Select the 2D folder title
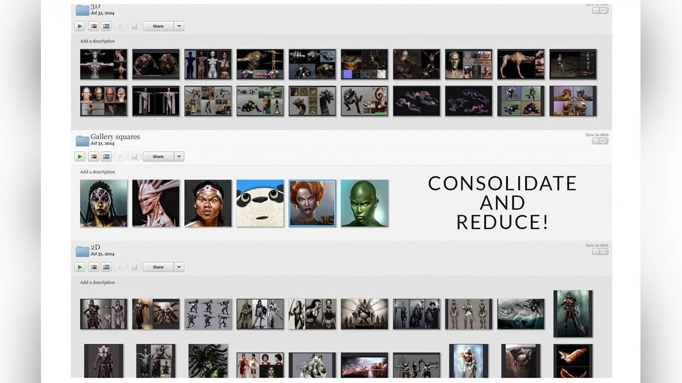The height and width of the screenshot is (383, 682). [x=95, y=247]
